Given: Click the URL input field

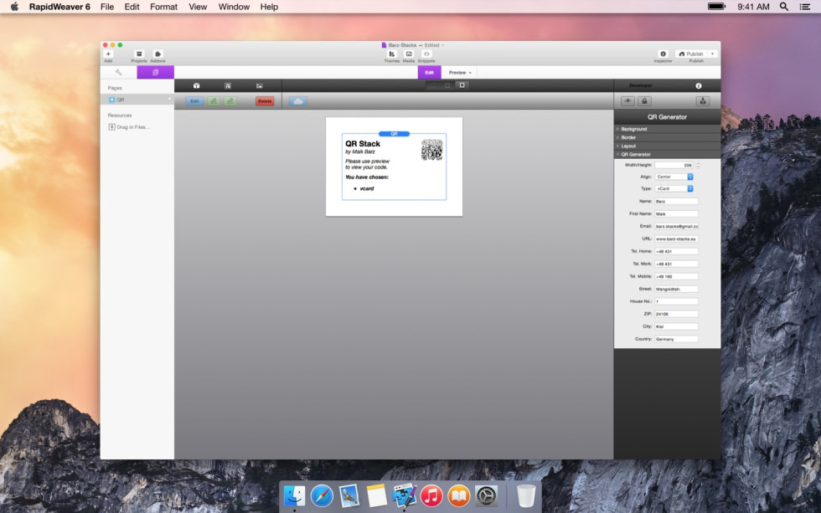Looking at the screenshot, I should click(x=676, y=239).
